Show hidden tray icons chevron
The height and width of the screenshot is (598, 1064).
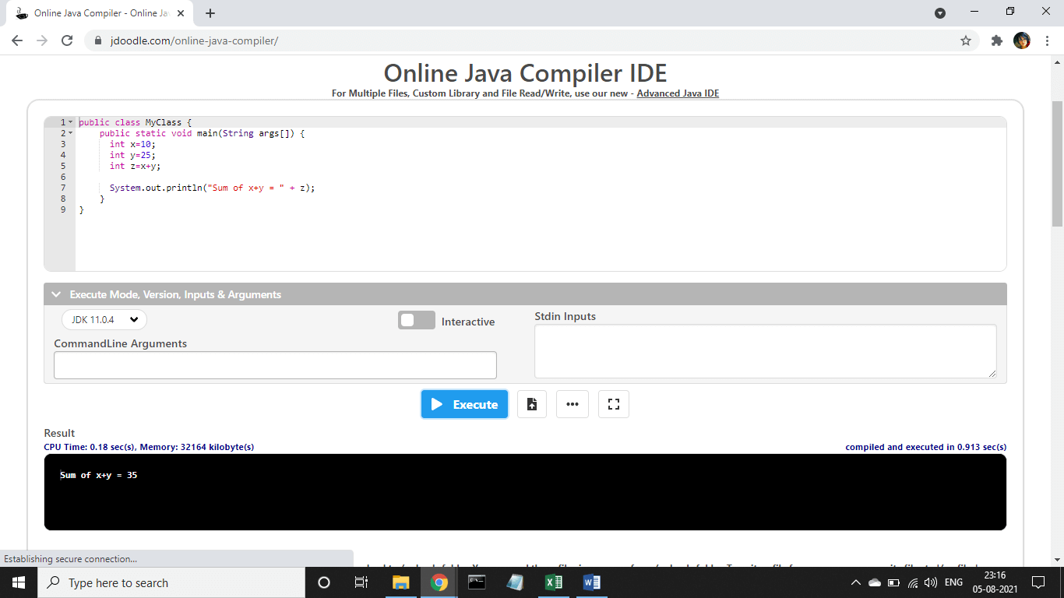pos(856,582)
